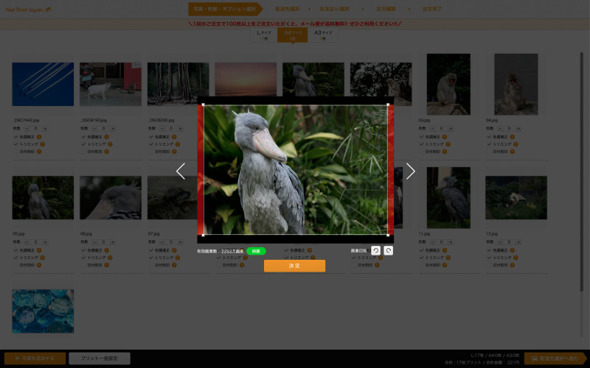Proceed with 配送先選択へ進む button

[555, 358]
